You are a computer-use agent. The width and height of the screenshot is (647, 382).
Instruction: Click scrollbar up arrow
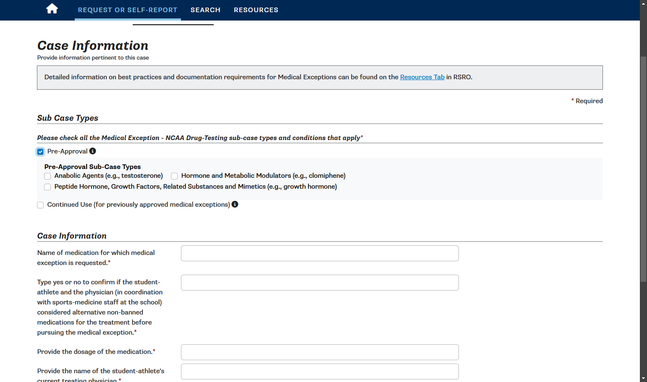(643, 3)
